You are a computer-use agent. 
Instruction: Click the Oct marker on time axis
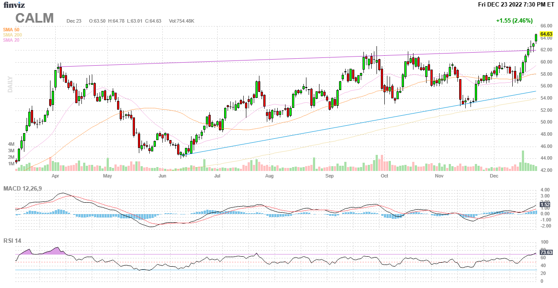tap(384, 176)
